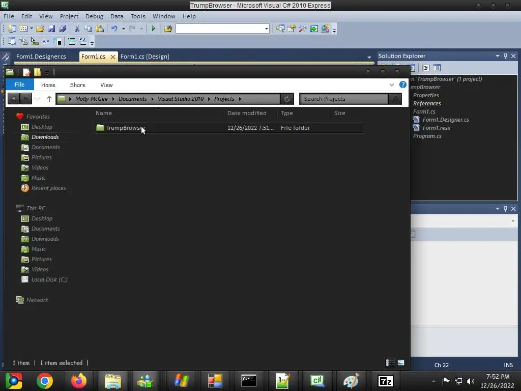The height and width of the screenshot is (391, 521).
Task: Click the search magnifier button in Explorer
Action: tap(395, 99)
